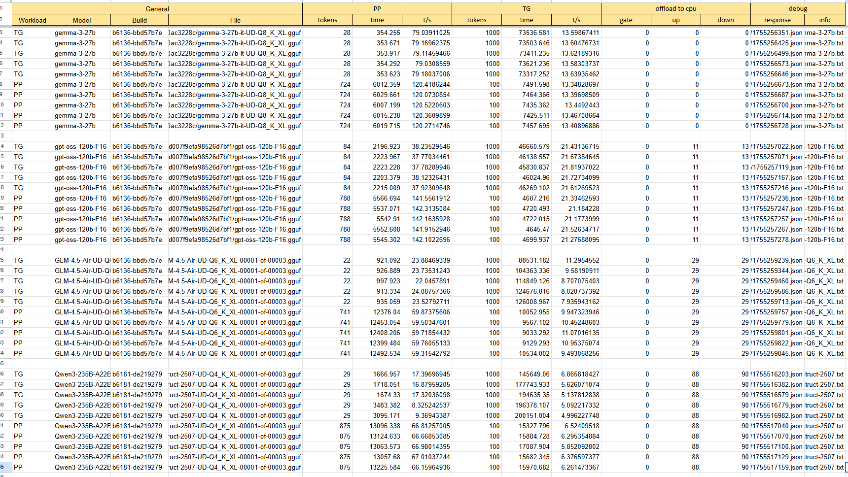The height and width of the screenshot is (477, 848).
Task: Click the response column header
Action: click(x=777, y=20)
